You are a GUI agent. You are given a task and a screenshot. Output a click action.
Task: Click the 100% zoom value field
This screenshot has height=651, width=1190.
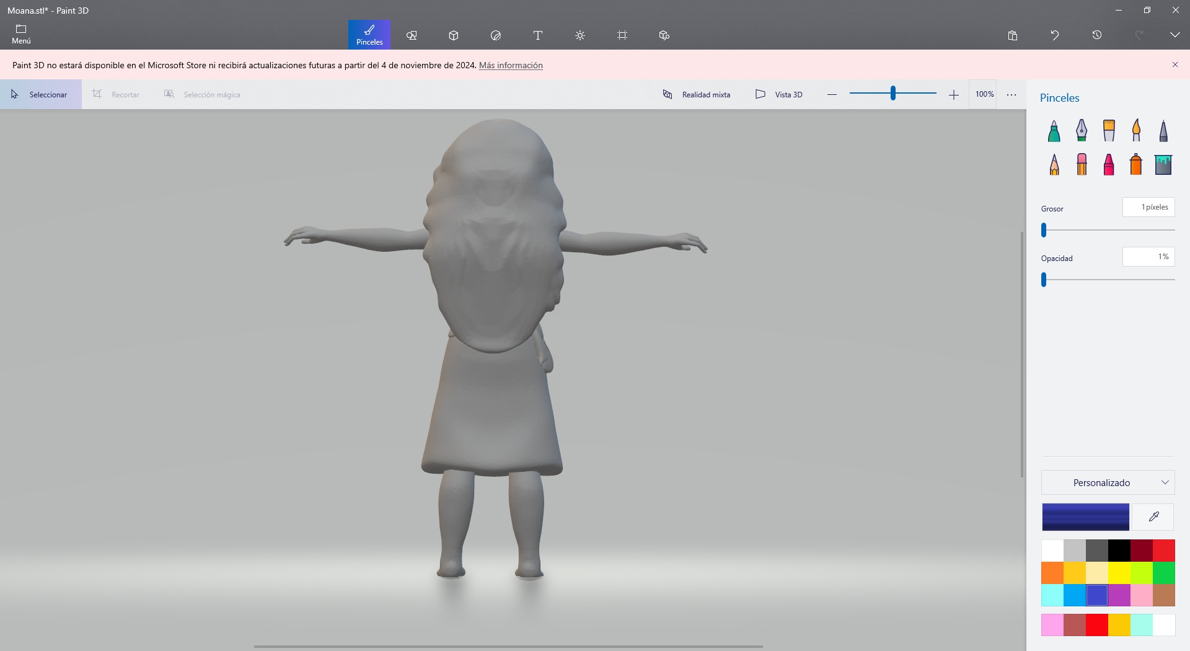tap(984, 94)
